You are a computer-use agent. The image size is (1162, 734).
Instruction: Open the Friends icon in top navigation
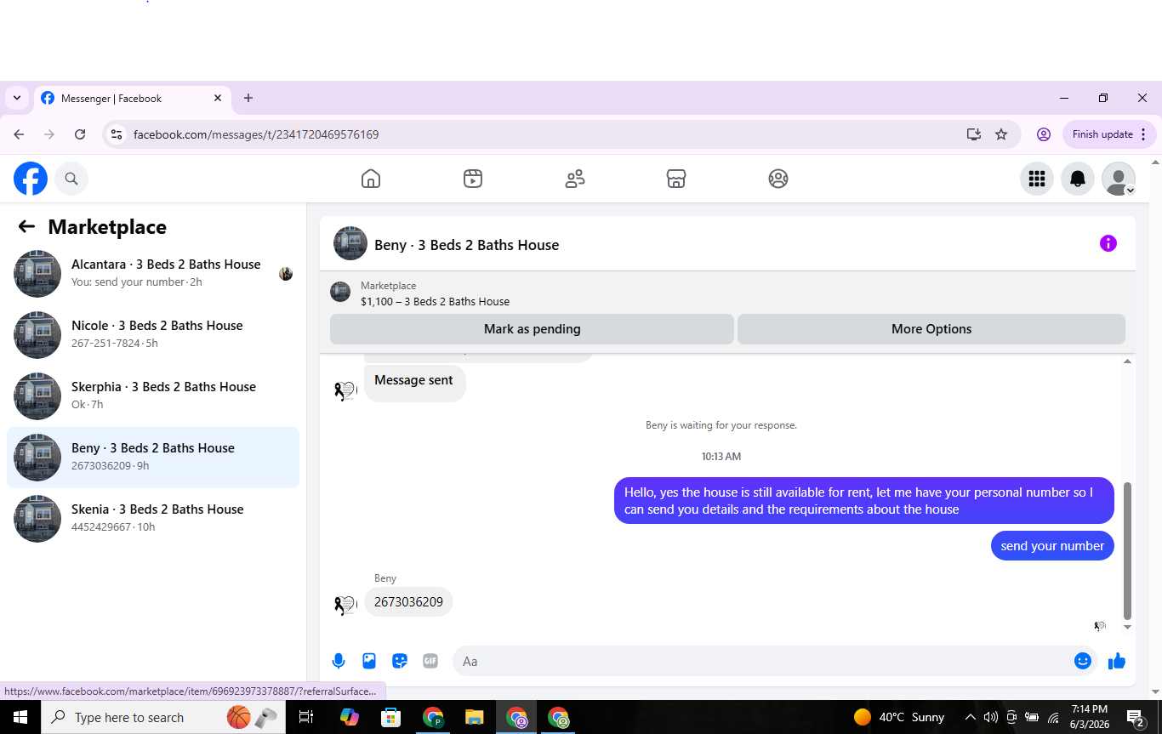(x=575, y=179)
